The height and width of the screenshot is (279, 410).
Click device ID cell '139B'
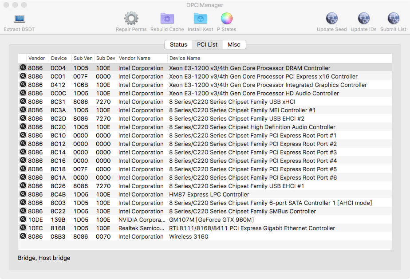[58, 220]
